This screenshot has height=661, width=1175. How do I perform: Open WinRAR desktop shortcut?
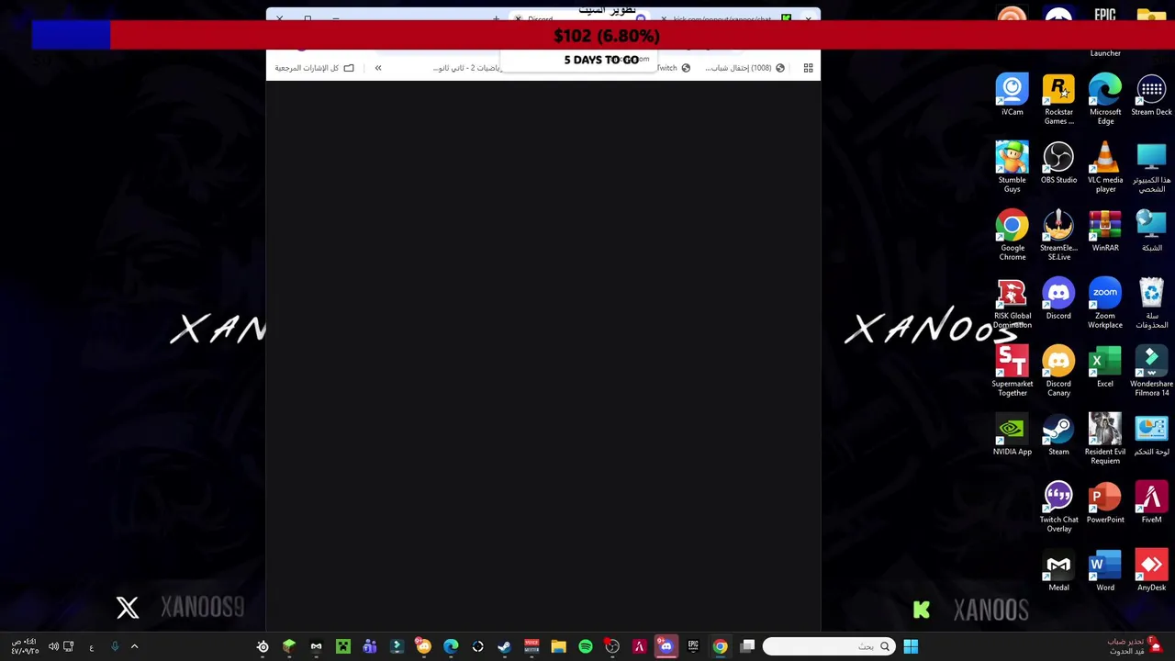tap(1105, 230)
